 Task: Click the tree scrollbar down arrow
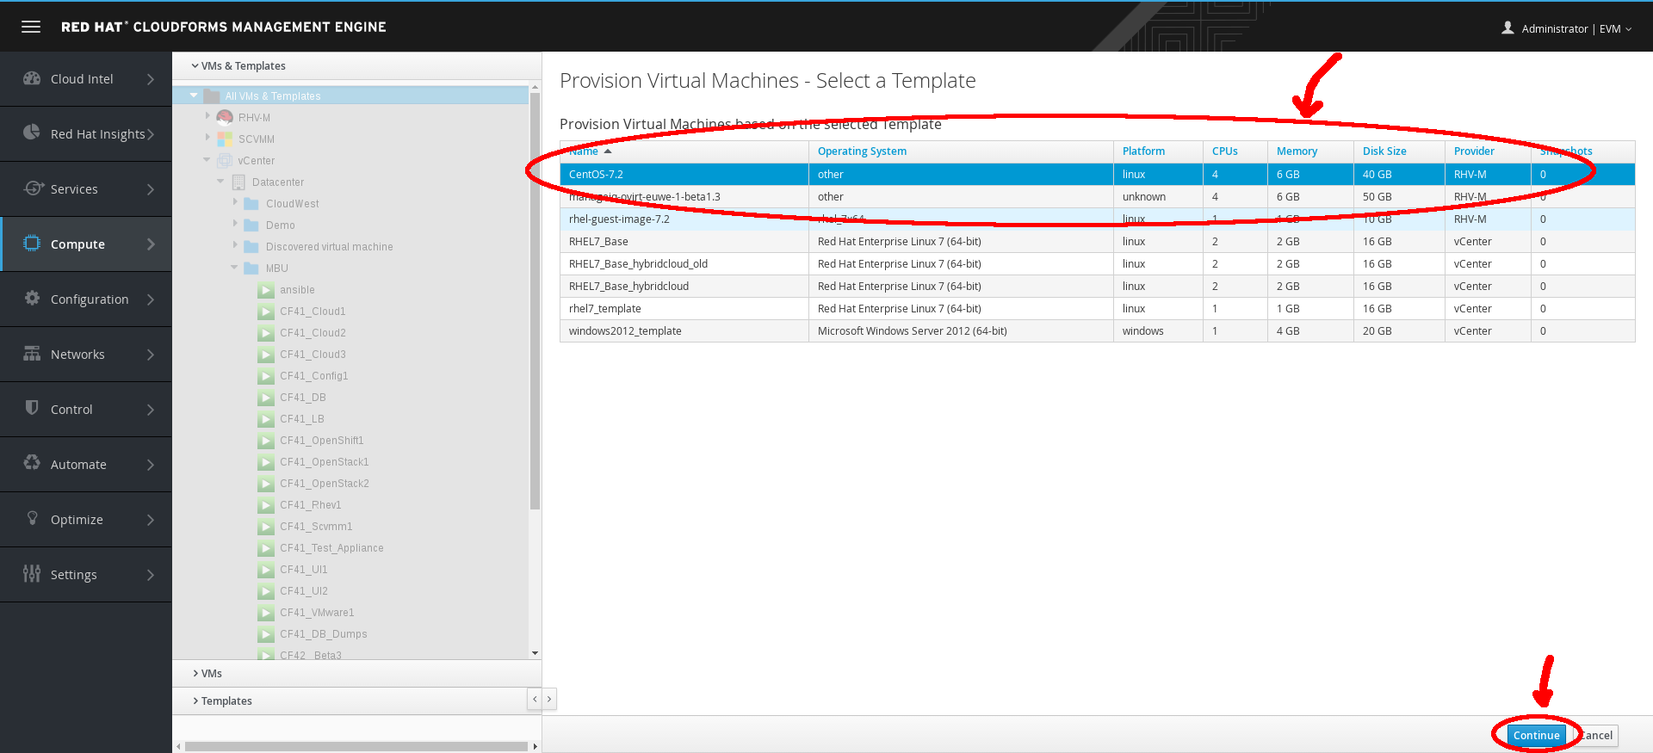[x=535, y=653]
